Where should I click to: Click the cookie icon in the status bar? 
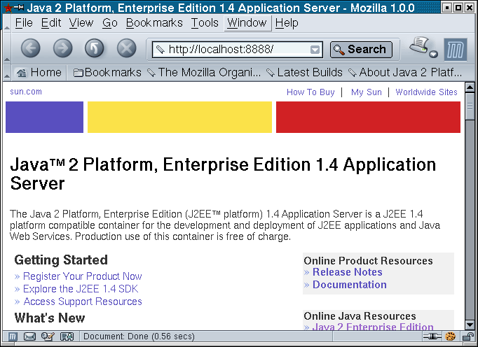pos(450,337)
